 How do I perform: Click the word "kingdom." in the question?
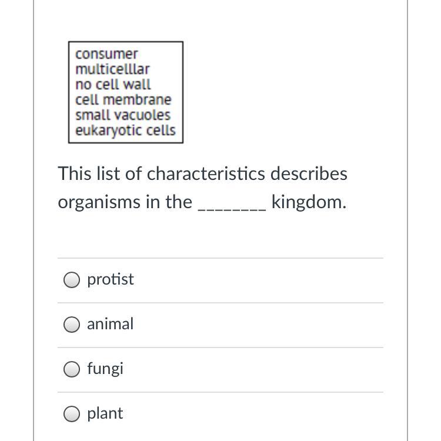309,202
